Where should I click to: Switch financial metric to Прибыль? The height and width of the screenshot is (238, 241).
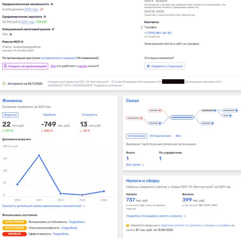click(49, 115)
